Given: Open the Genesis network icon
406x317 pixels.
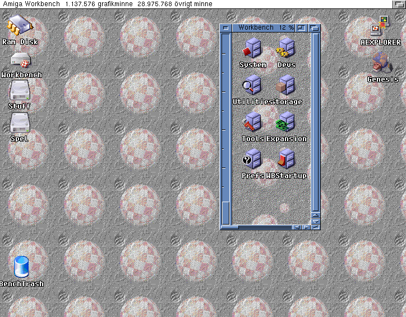Looking at the screenshot, I should (382, 63).
